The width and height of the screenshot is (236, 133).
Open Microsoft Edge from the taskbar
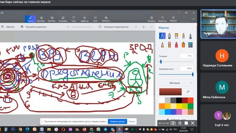pyautogui.click(x=27, y=129)
